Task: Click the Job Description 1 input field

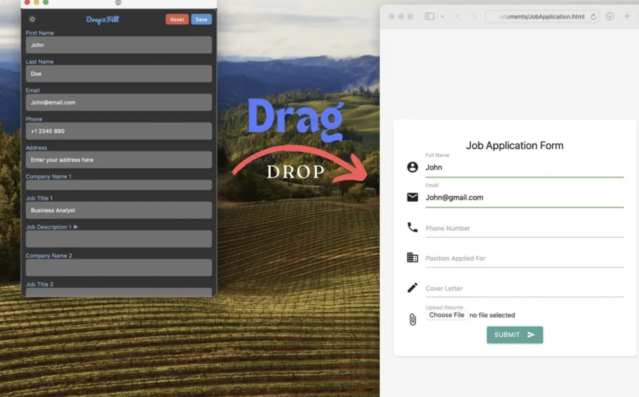Action: 119,239
